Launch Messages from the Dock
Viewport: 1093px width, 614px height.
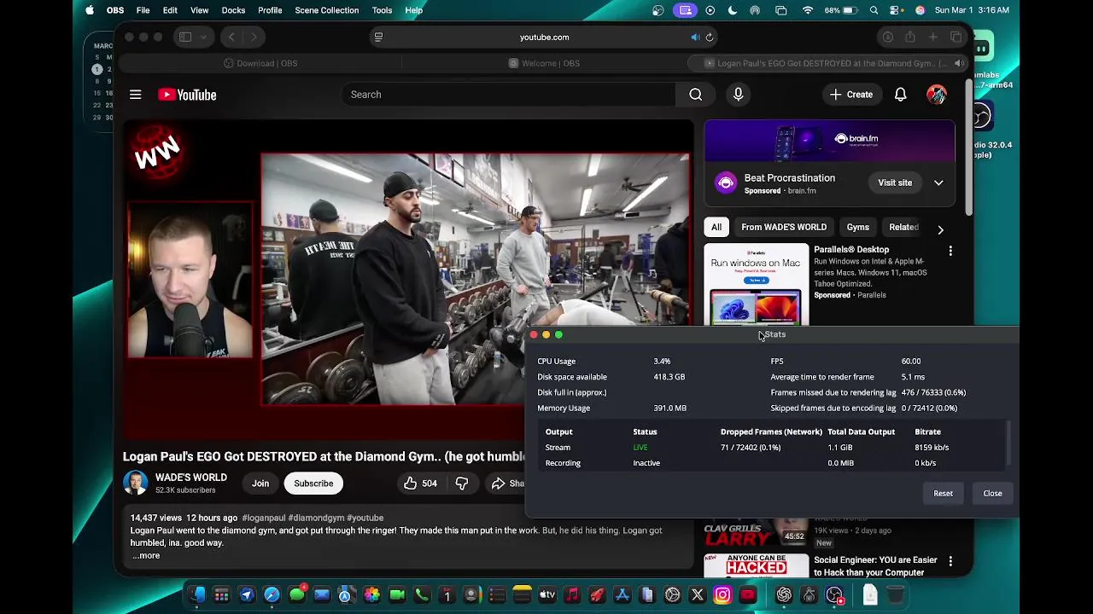[x=297, y=595]
